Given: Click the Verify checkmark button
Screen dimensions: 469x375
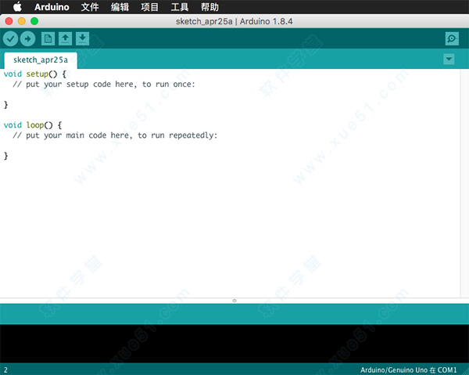Looking at the screenshot, I should point(10,39).
